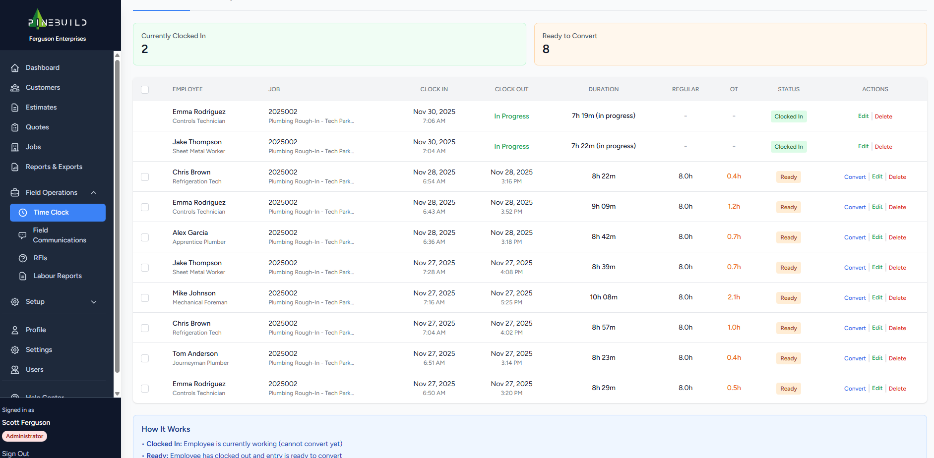
Task: Click the Estimates document icon
Action: coord(15,107)
